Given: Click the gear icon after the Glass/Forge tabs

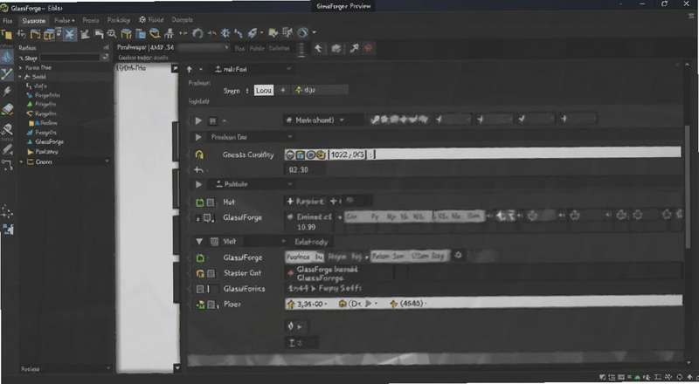Looking at the screenshot, I should point(458,256).
